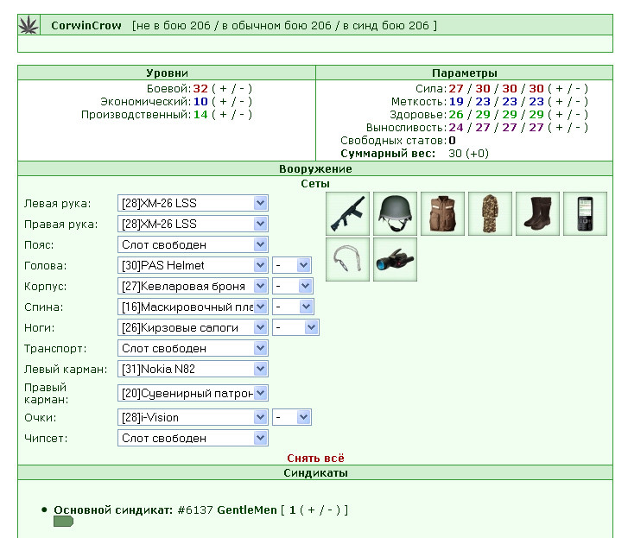Open the Левая рука weapon dropdown
The width and height of the screenshot is (628, 538).
point(193,203)
